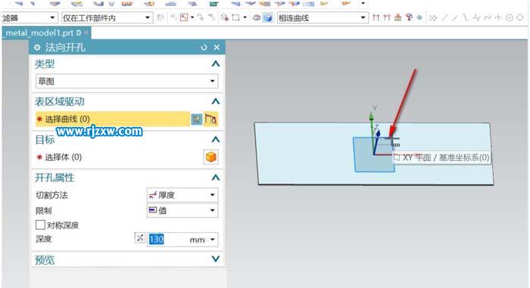Screen dimensions: 530x288
Task: Open the mm unit dropdown arrow
Action: 213,240
